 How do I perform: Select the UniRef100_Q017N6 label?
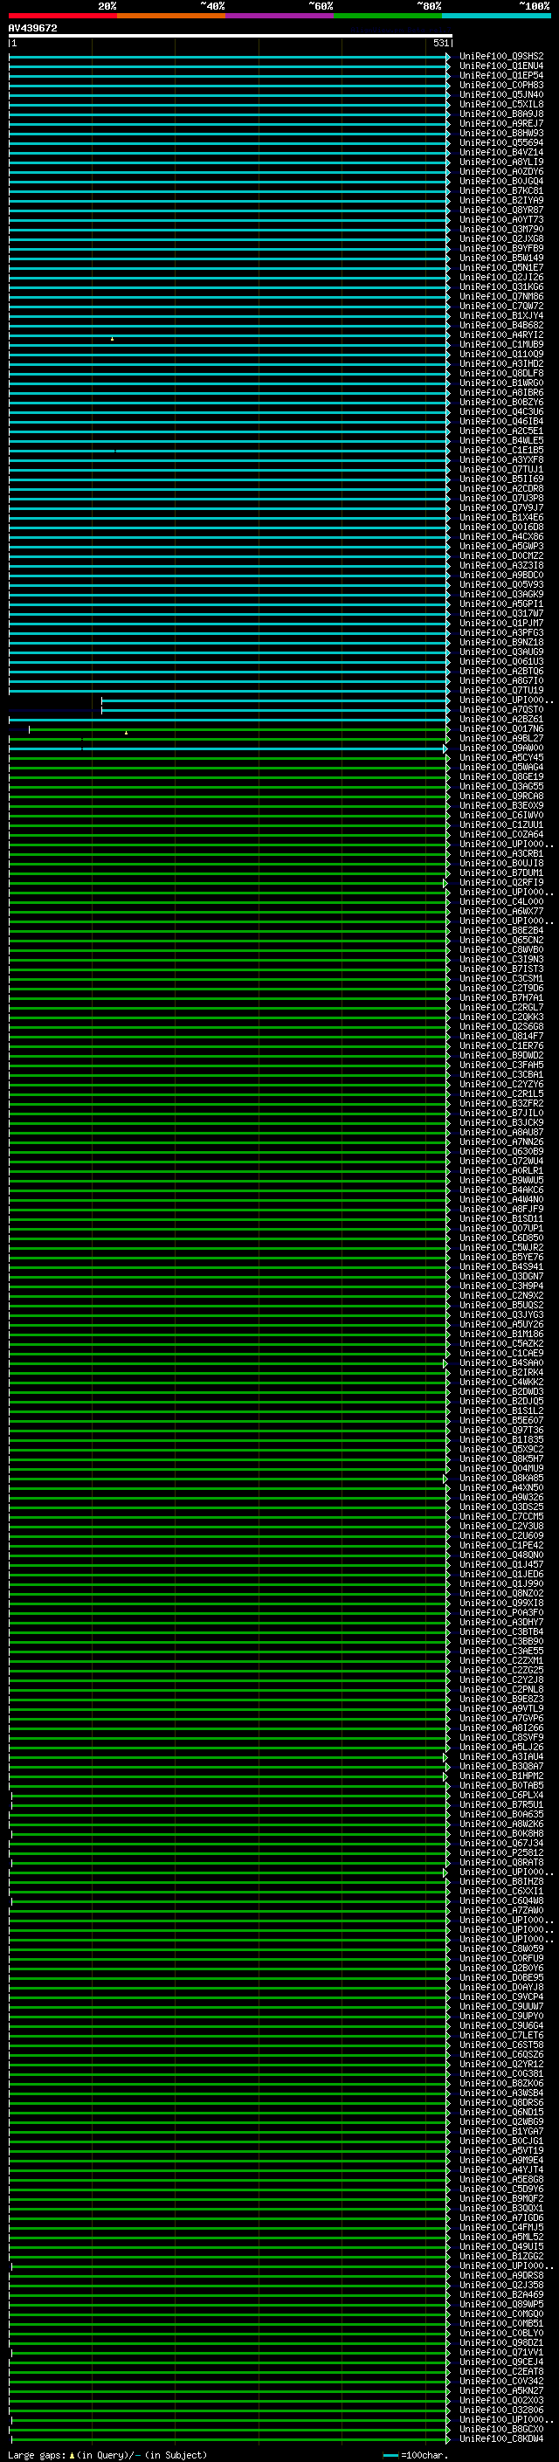501,728
